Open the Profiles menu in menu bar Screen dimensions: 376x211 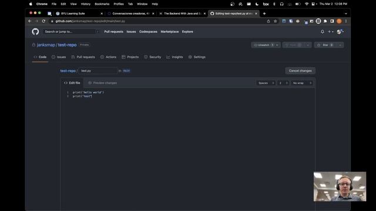tap(119, 4)
